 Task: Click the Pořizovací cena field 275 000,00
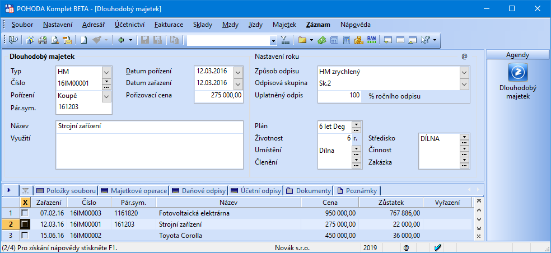click(x=218, y=96)
